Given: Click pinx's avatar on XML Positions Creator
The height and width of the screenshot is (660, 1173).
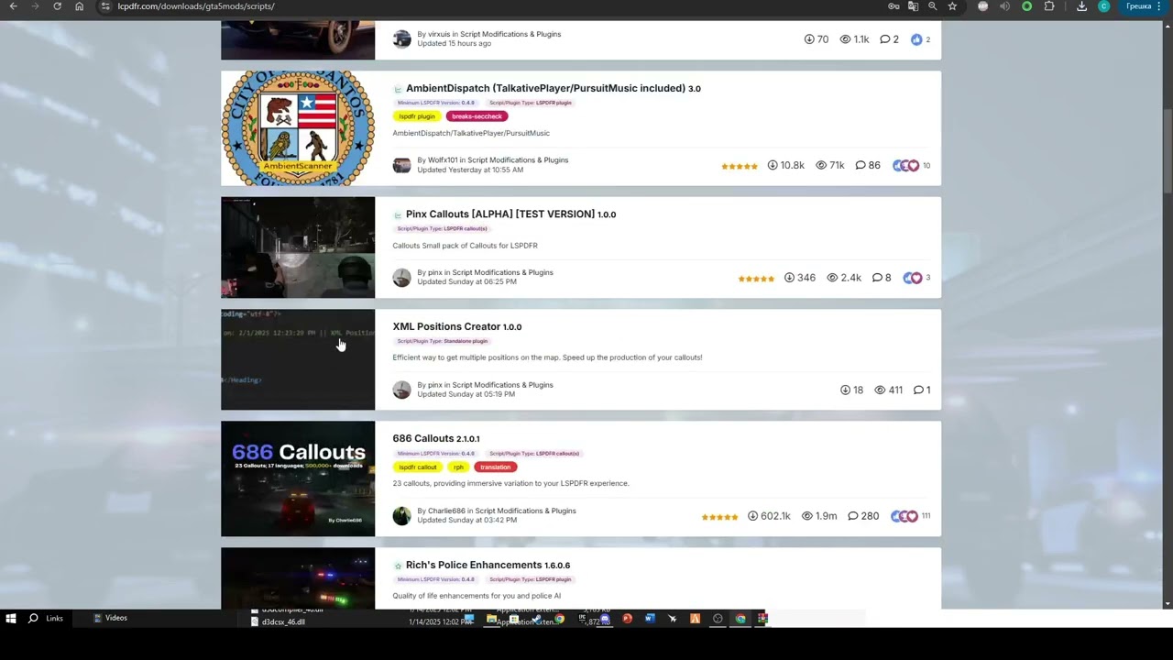Looking at the screenshot, I should pyautogui.click(x=401, y=390).
